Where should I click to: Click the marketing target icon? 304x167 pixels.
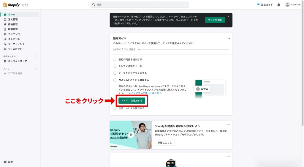[x=5, y=44]
